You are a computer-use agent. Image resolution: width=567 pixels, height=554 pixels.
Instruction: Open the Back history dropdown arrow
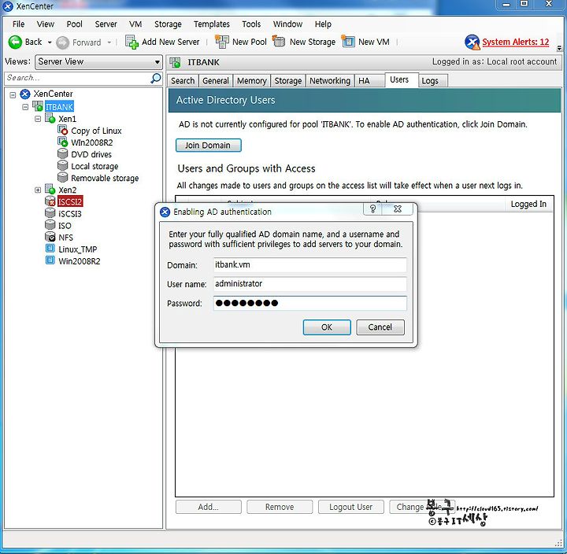pyautogui.click(x=50, y=42)
